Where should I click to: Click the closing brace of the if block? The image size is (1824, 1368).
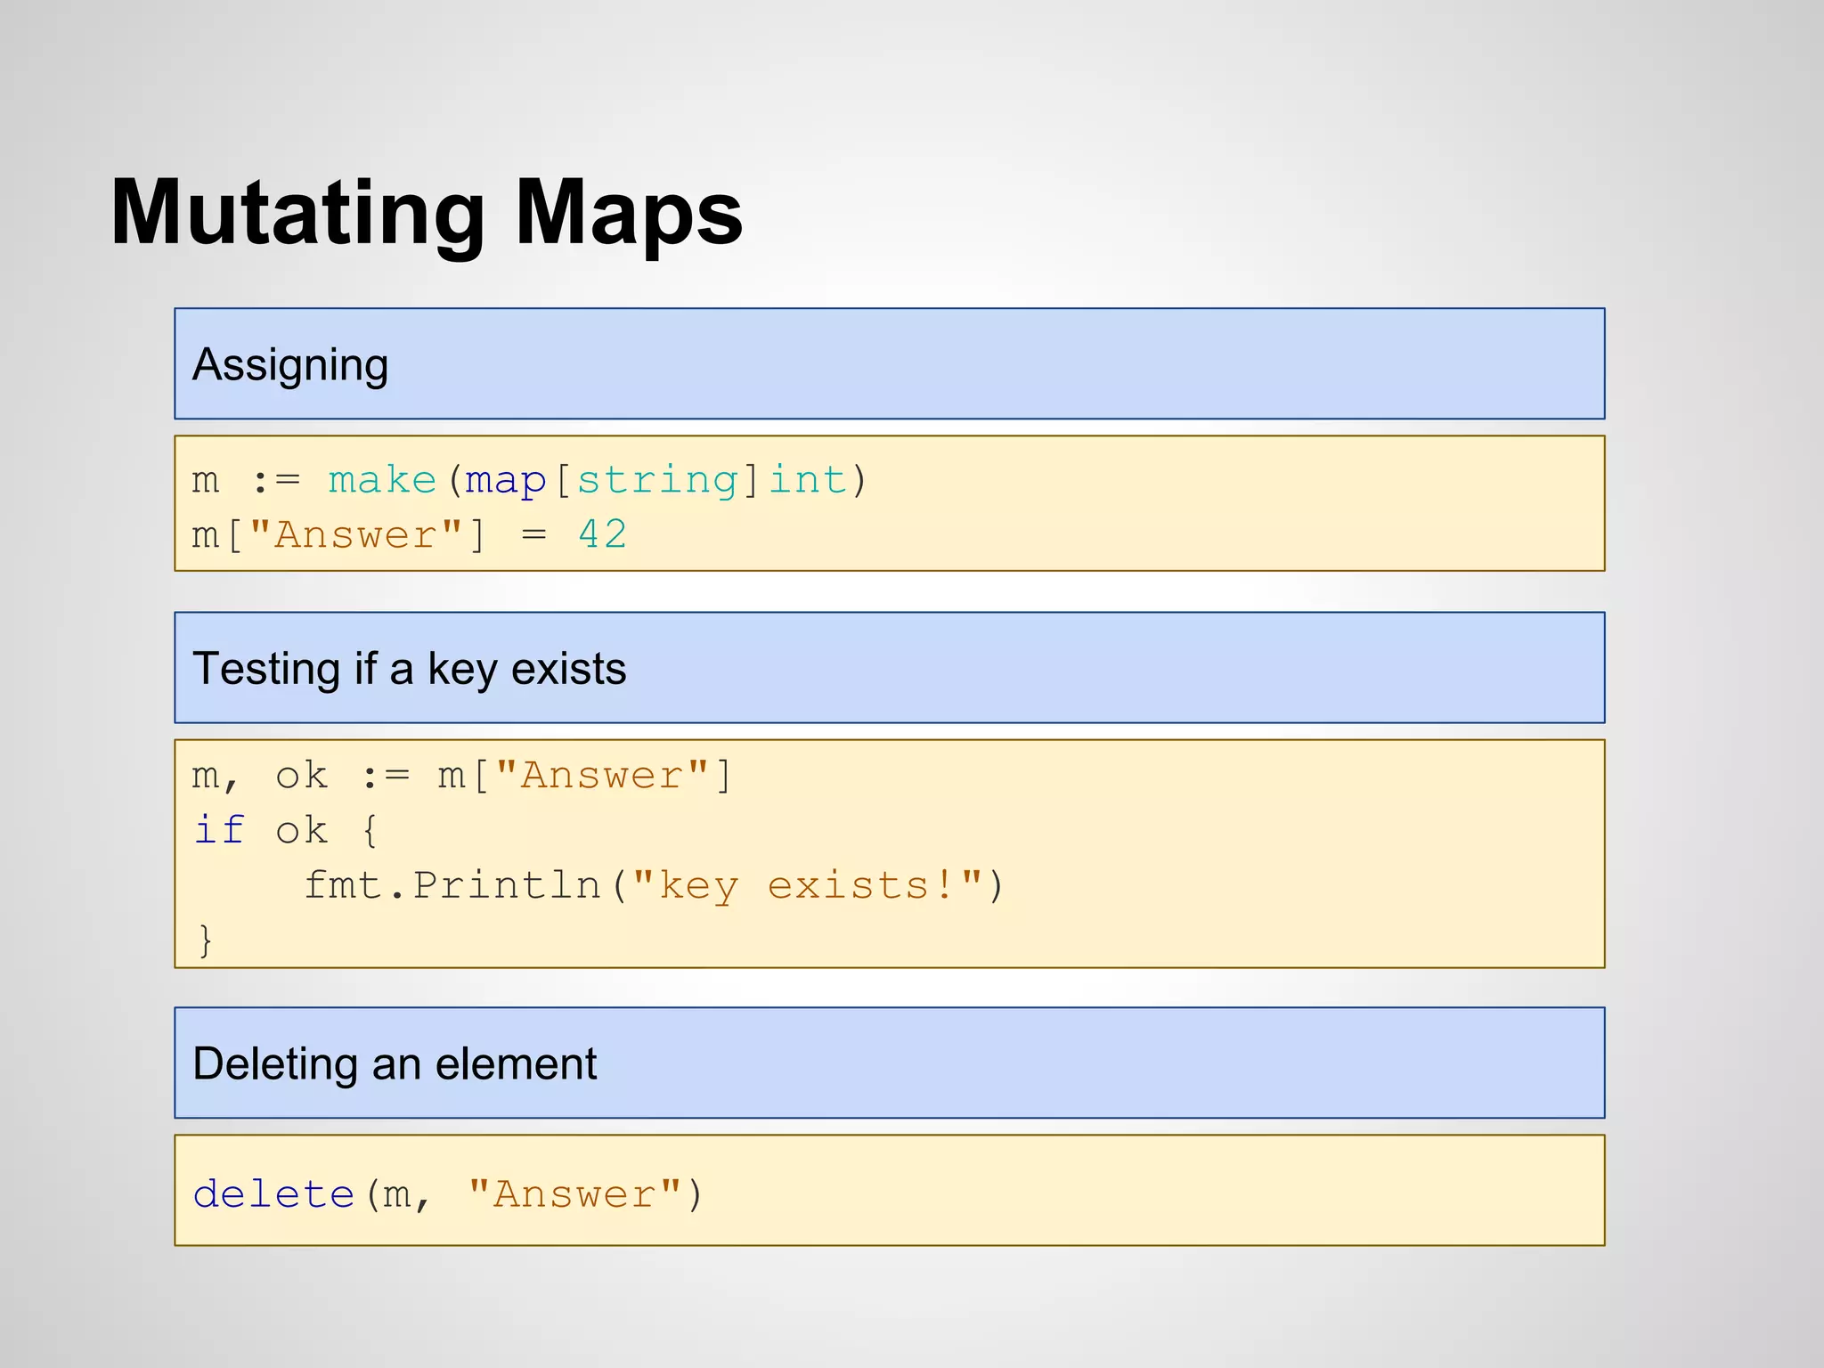click(x=206, y=940)
